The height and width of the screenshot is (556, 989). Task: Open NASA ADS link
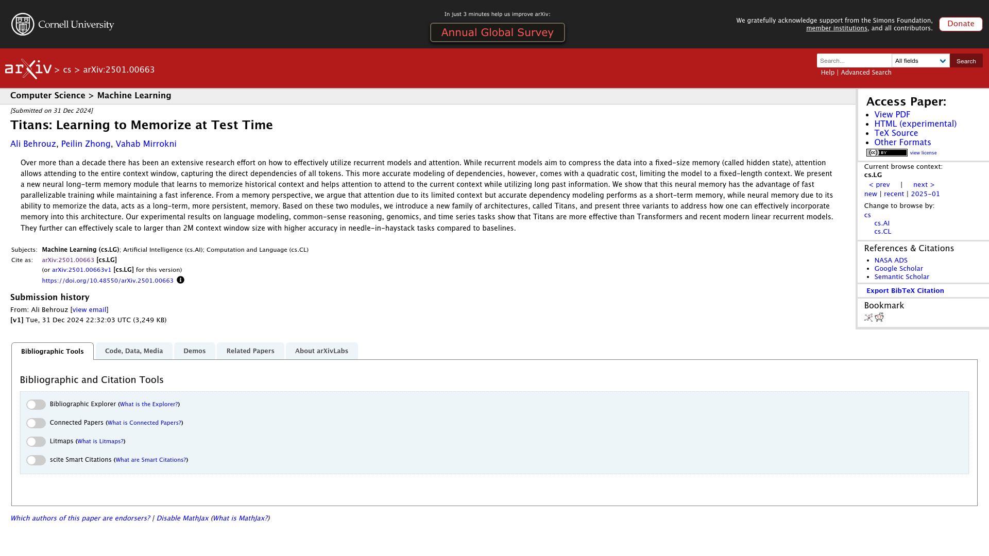click(891, 260)
